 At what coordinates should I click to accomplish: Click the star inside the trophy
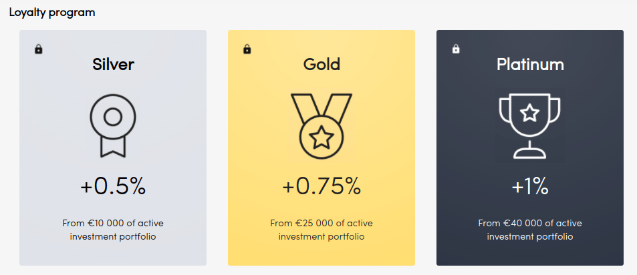point(530,113)
